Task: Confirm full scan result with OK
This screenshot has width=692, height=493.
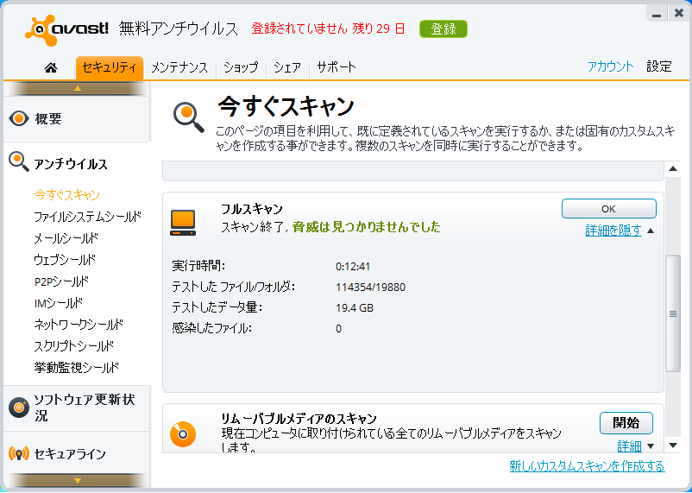Action: pos(608,208)
